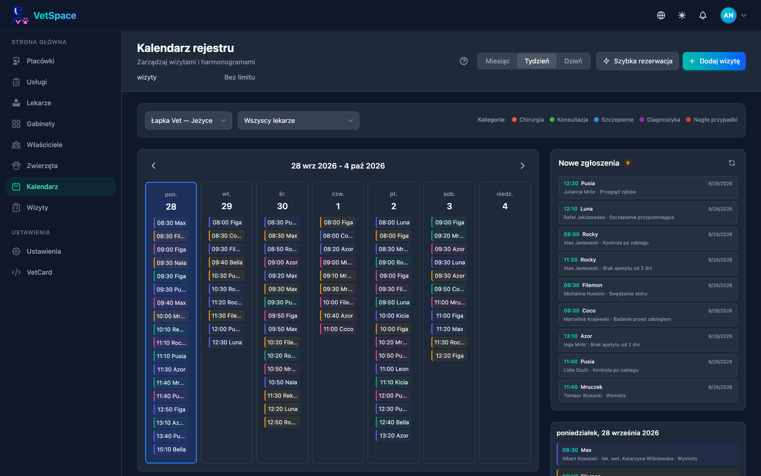Image resolution: width=761 pixels, height=476 pixels.
Task: Open 12:30 Luna appointment on Tuesday
Action: tap(226, 342)
